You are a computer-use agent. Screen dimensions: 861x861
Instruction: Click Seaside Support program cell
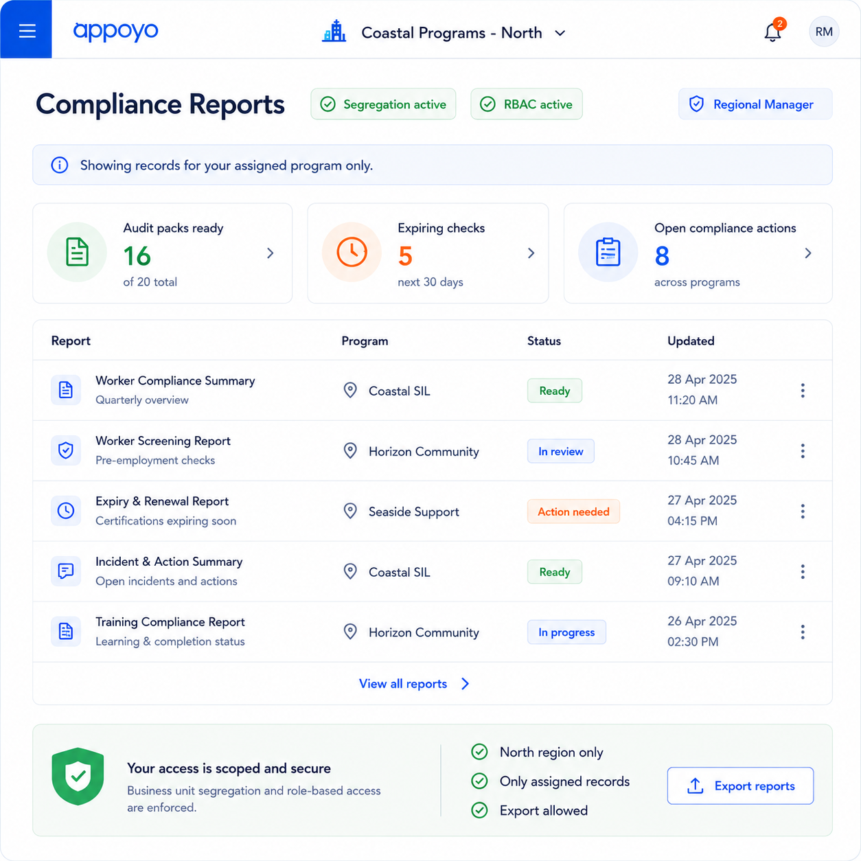[x=414, y=512]
